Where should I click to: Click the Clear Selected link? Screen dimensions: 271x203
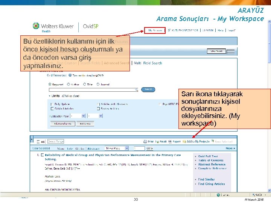(41, 148)
